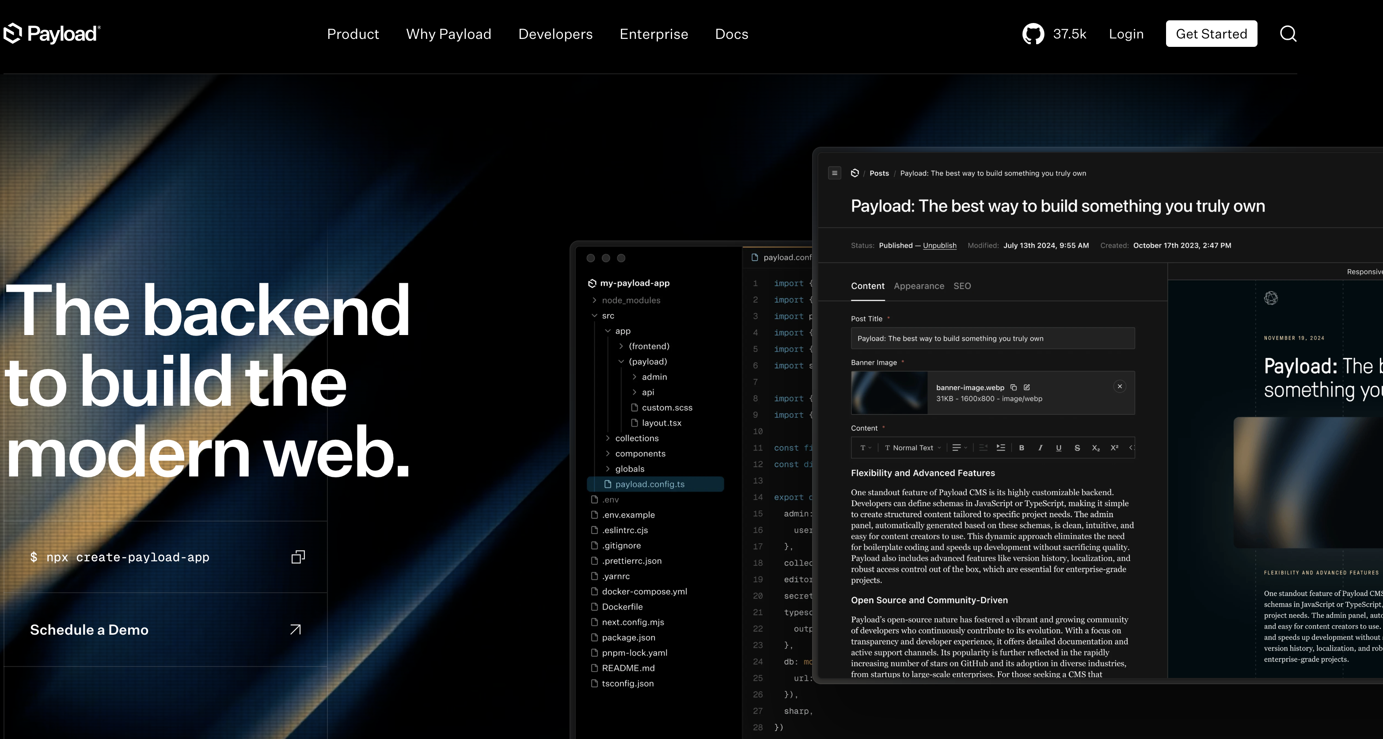Click the decrease indent button

(983, 448)
